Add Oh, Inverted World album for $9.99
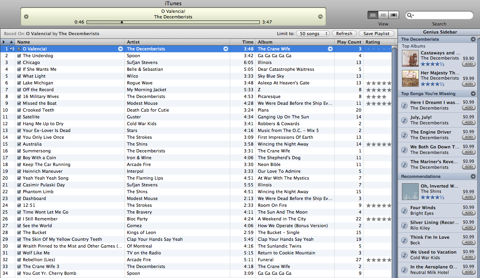 click(469, 197)
